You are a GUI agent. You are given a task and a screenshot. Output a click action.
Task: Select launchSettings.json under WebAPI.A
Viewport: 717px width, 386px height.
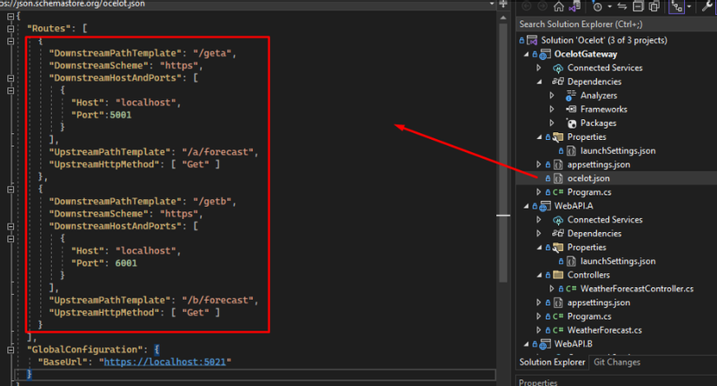click(x=618, y=261)
